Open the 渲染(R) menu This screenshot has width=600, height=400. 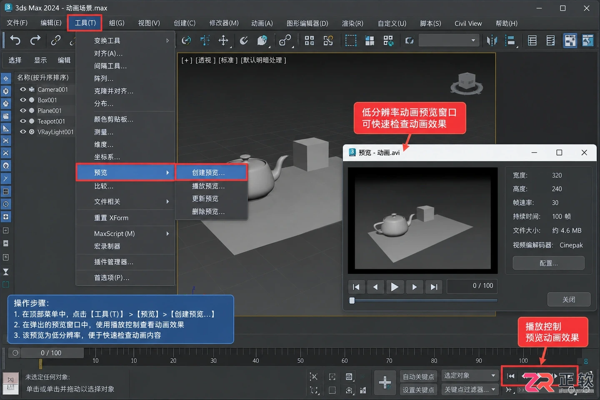(352, 23)
